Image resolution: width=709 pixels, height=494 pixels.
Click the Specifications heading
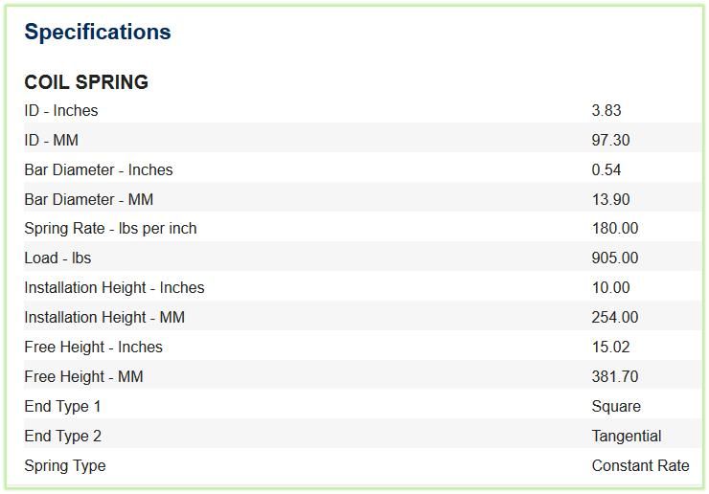(x=98, y=33)
